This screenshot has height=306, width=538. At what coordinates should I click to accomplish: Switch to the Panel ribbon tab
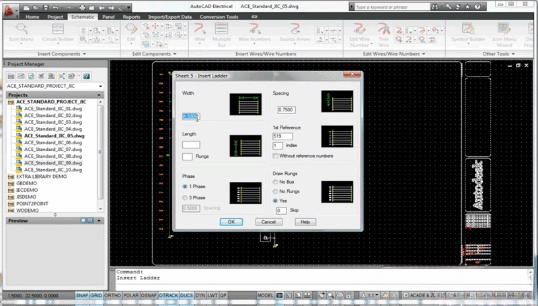click(108, 17)
